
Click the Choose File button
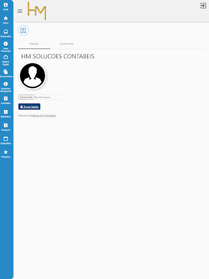point(26,97)
